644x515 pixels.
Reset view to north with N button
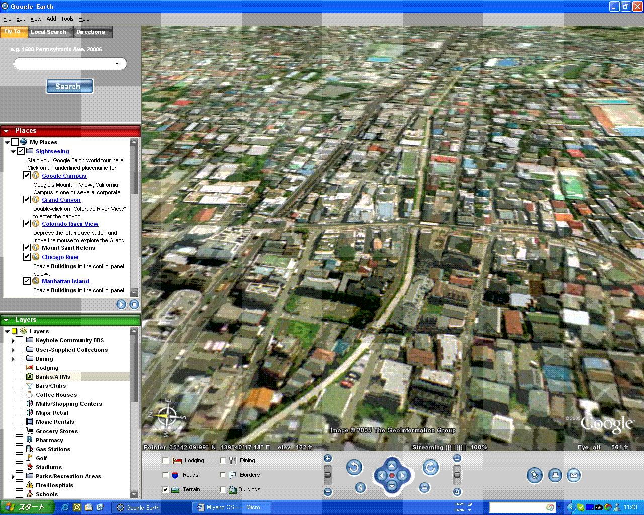360,487
